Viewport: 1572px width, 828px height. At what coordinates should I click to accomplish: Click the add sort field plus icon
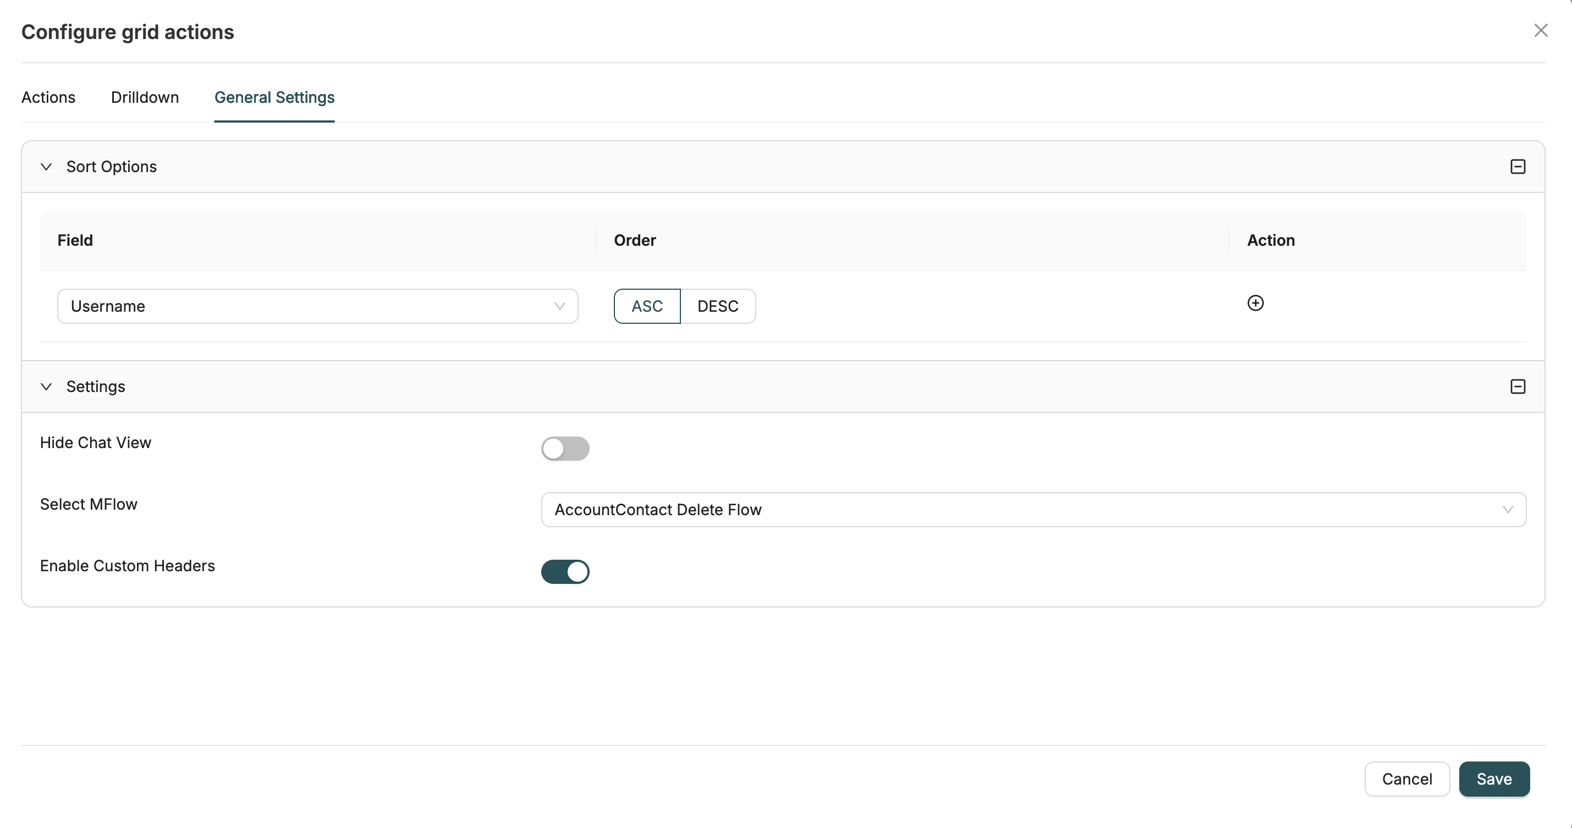pyautogui.click(x=1256, y=302)
